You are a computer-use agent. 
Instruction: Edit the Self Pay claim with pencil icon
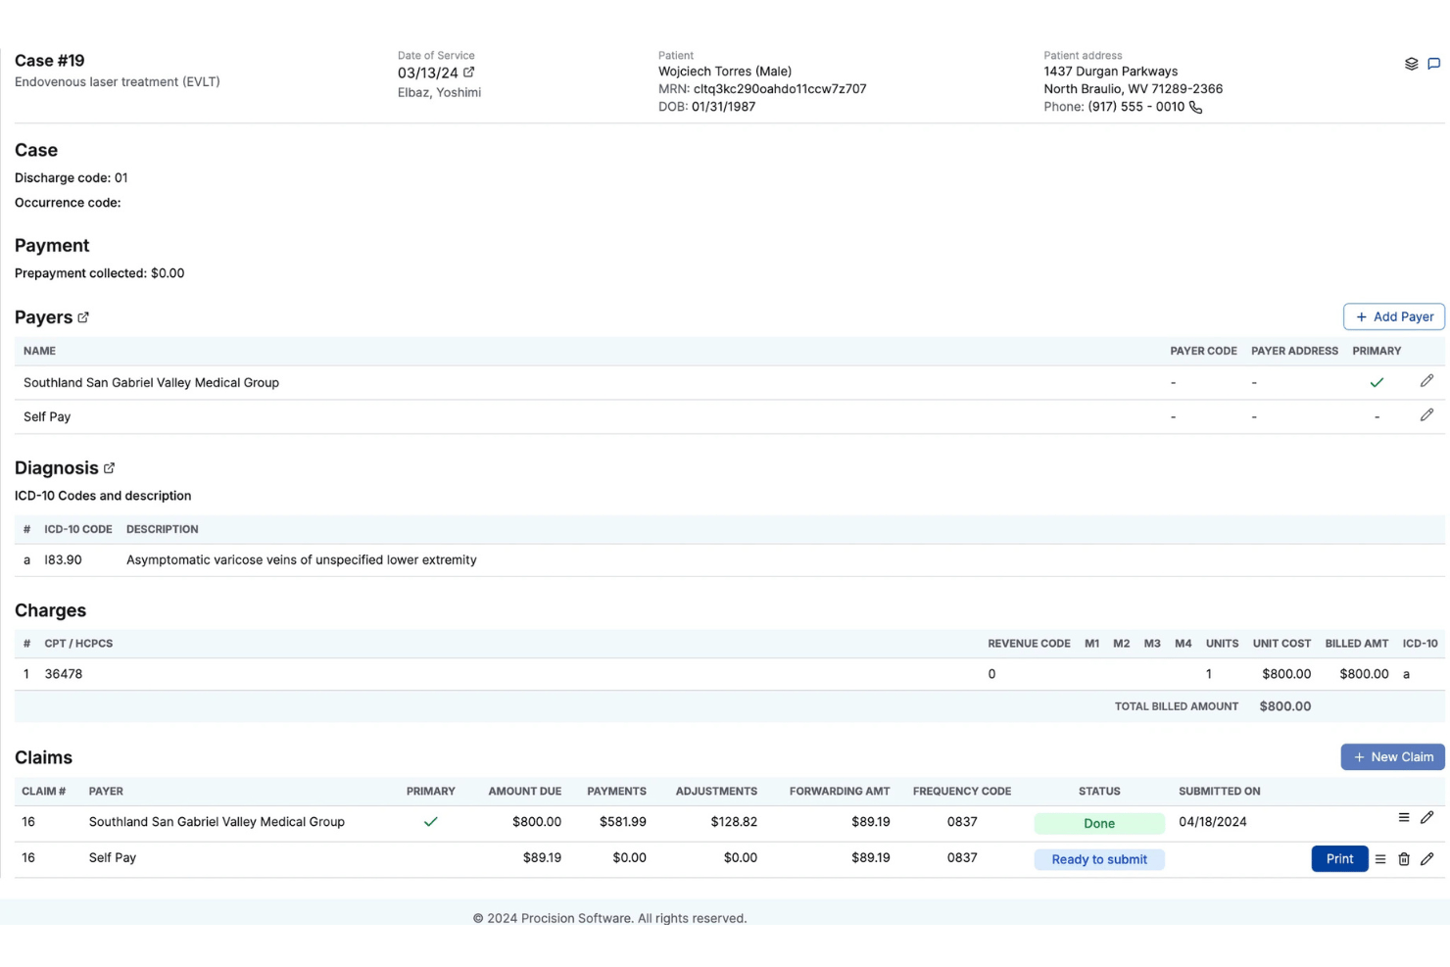(1426, 859)
